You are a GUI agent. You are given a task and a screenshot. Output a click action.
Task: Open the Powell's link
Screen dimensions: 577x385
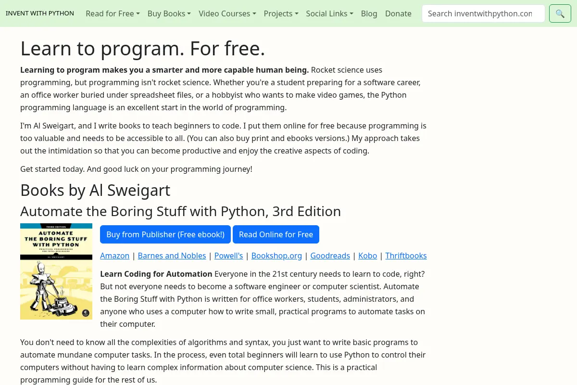[228, 256]
